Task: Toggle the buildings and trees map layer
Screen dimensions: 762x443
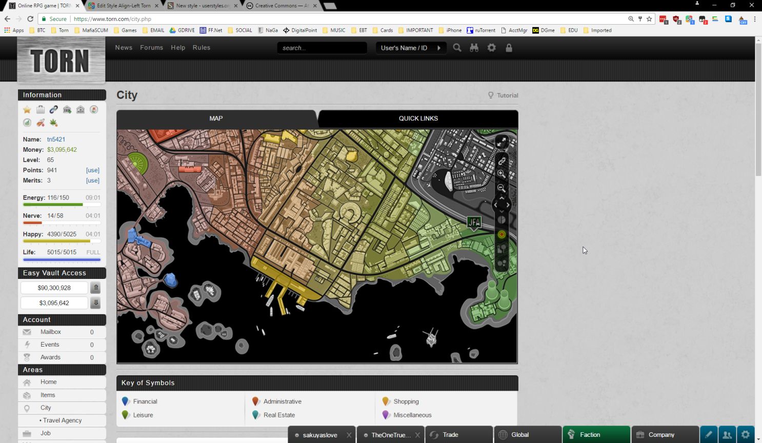Action: click(502, 249)
